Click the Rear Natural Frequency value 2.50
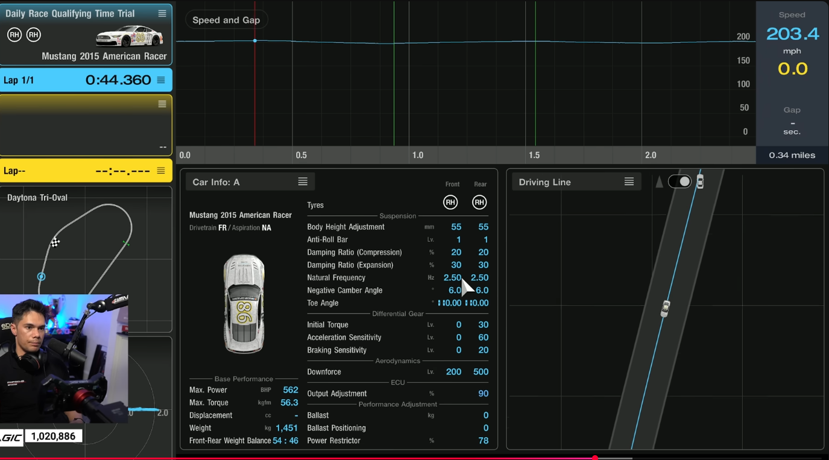The height and width of the screenshot is (460, 829). 480,277
